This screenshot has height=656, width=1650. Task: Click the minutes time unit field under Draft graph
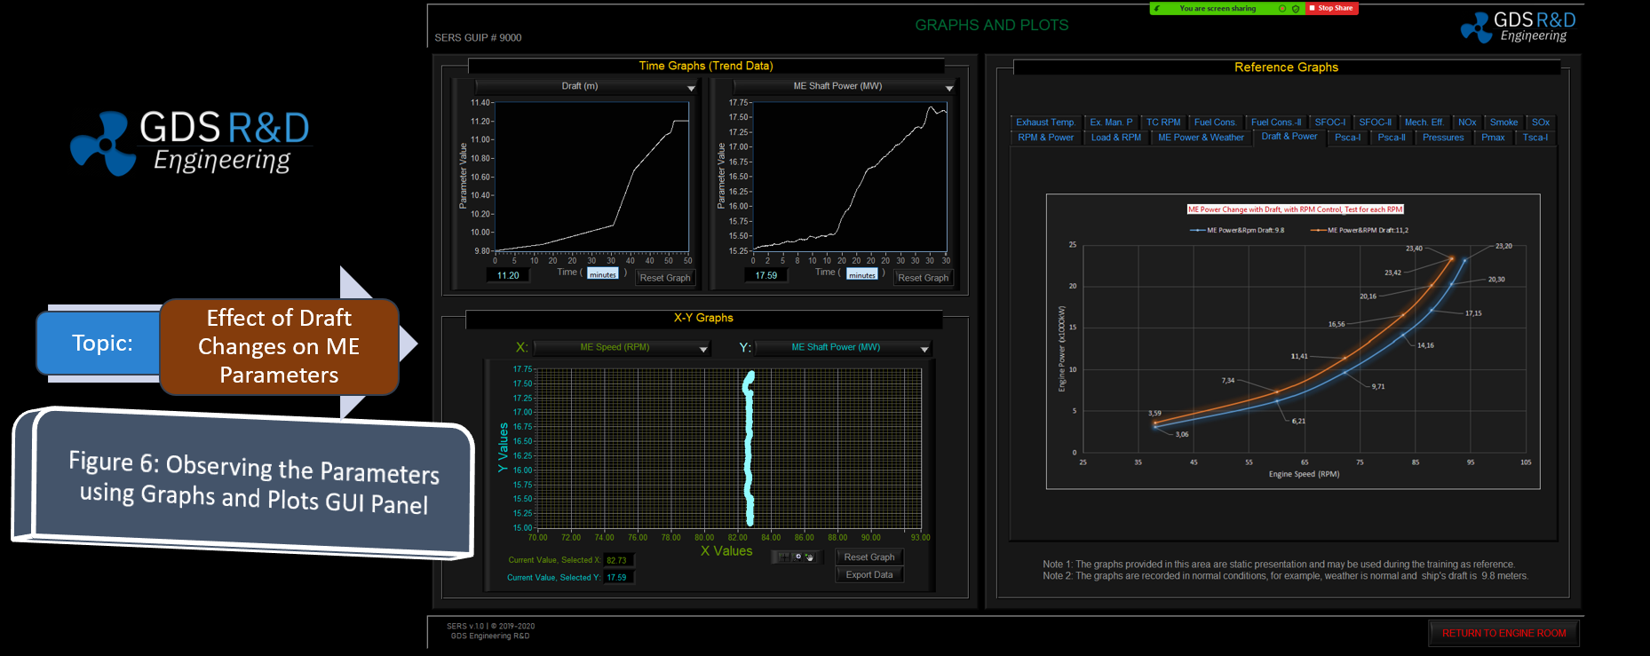pyautogui.click(x=602, y=274)
